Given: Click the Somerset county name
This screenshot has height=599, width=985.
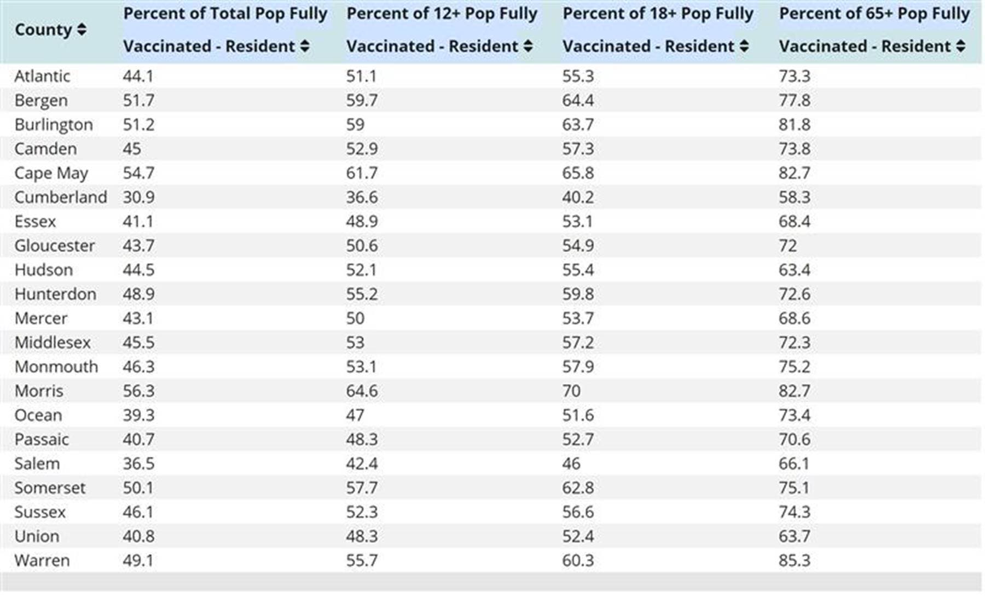Looking at the screenshot, I should pos(50,488).
